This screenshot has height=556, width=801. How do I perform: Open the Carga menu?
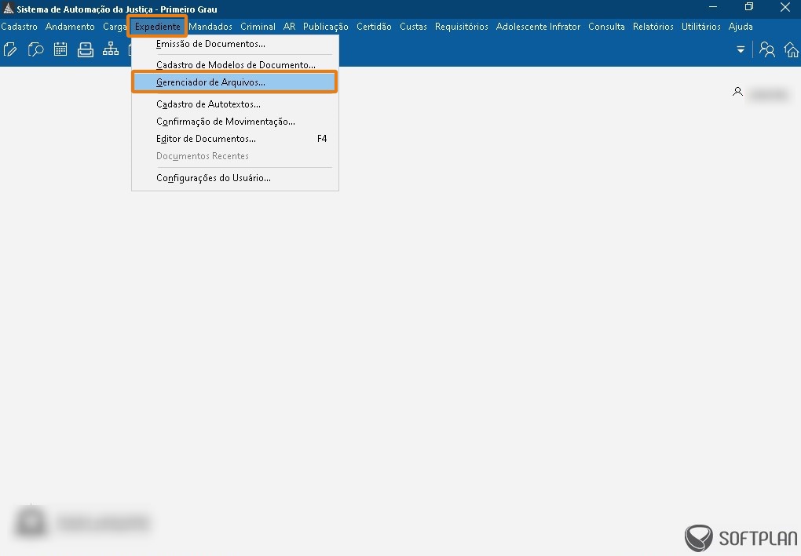pyautogui.click(x=115, y=27)
